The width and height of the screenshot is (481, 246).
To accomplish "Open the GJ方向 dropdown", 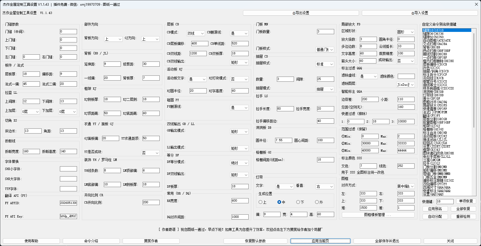I will [150, 39].
